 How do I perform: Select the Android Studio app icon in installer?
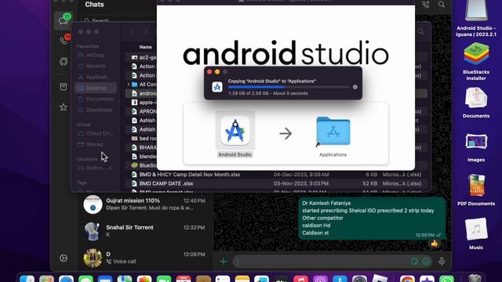[235, 131]
